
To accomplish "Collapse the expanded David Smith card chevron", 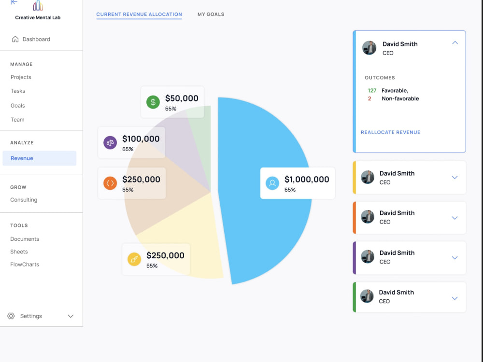I will click(455, 43).
